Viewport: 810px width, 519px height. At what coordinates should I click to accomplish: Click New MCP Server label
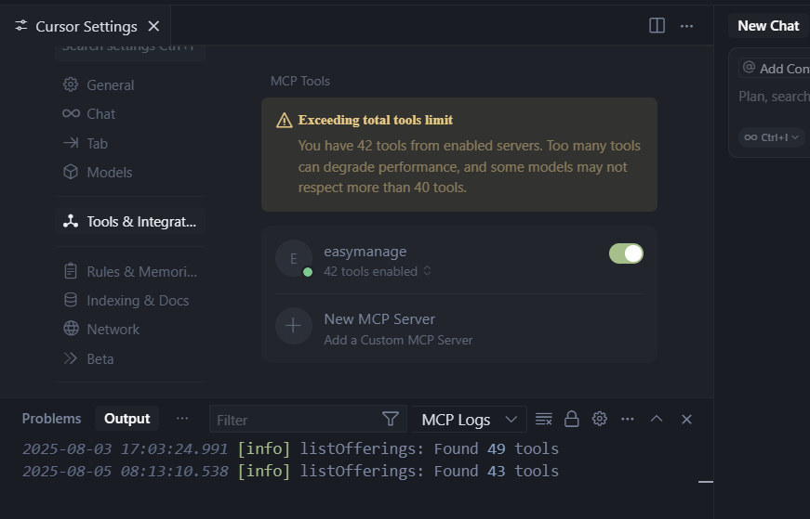(x=379, y=319)
